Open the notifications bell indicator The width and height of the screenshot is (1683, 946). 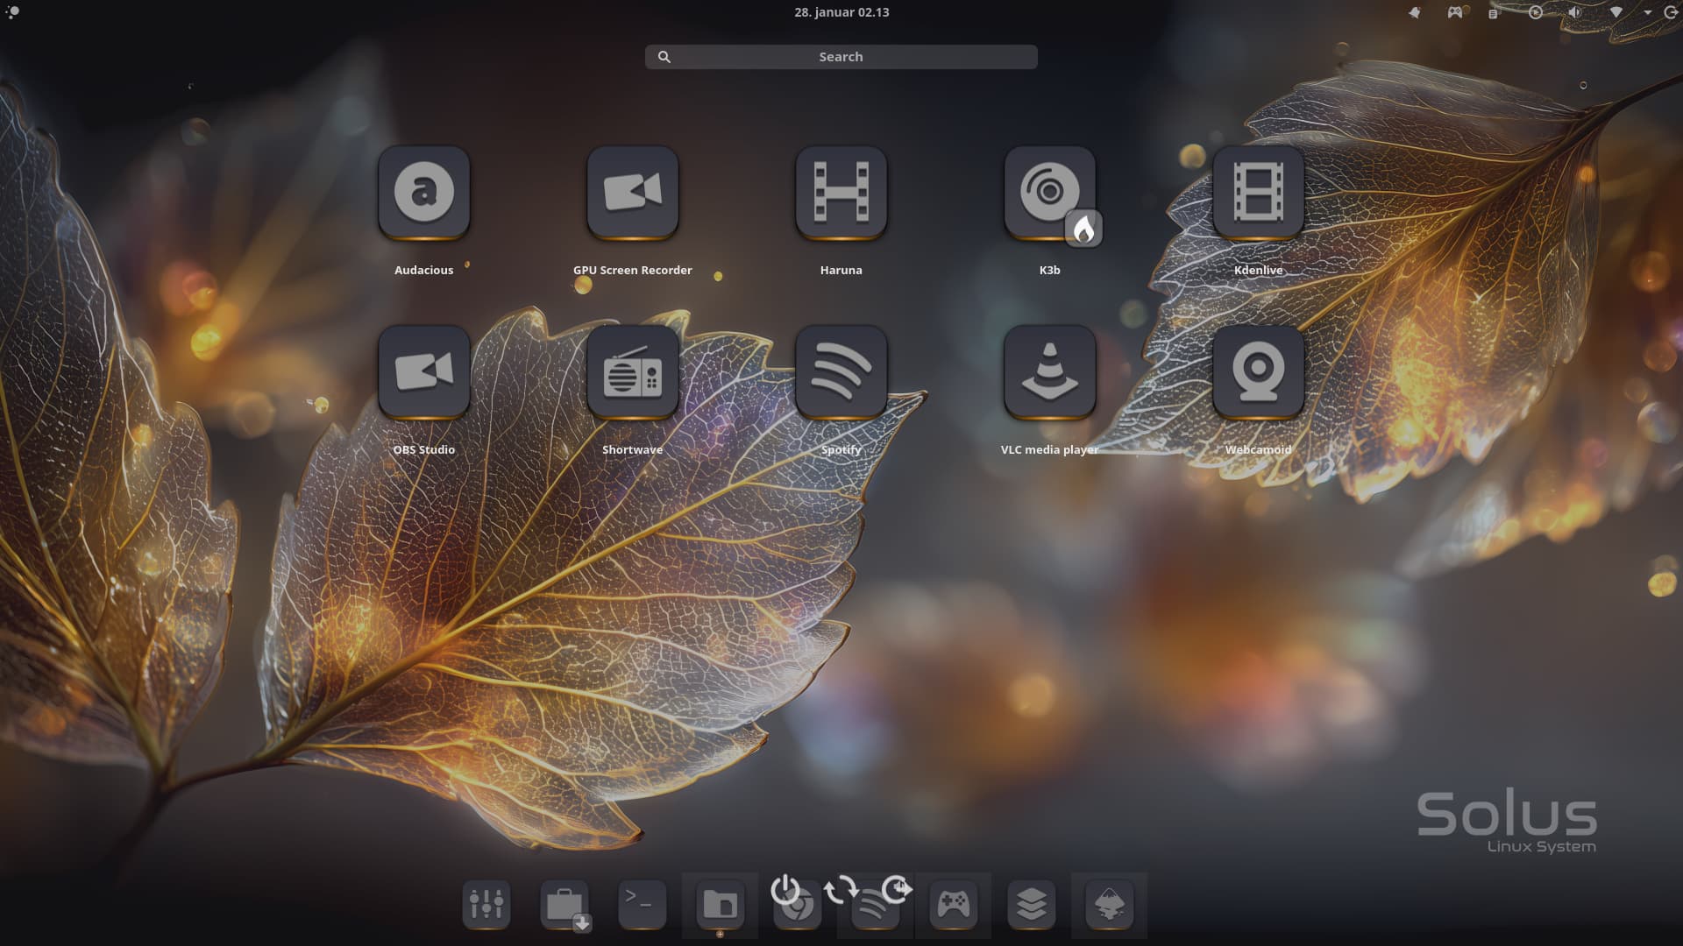pos(1414,12)
